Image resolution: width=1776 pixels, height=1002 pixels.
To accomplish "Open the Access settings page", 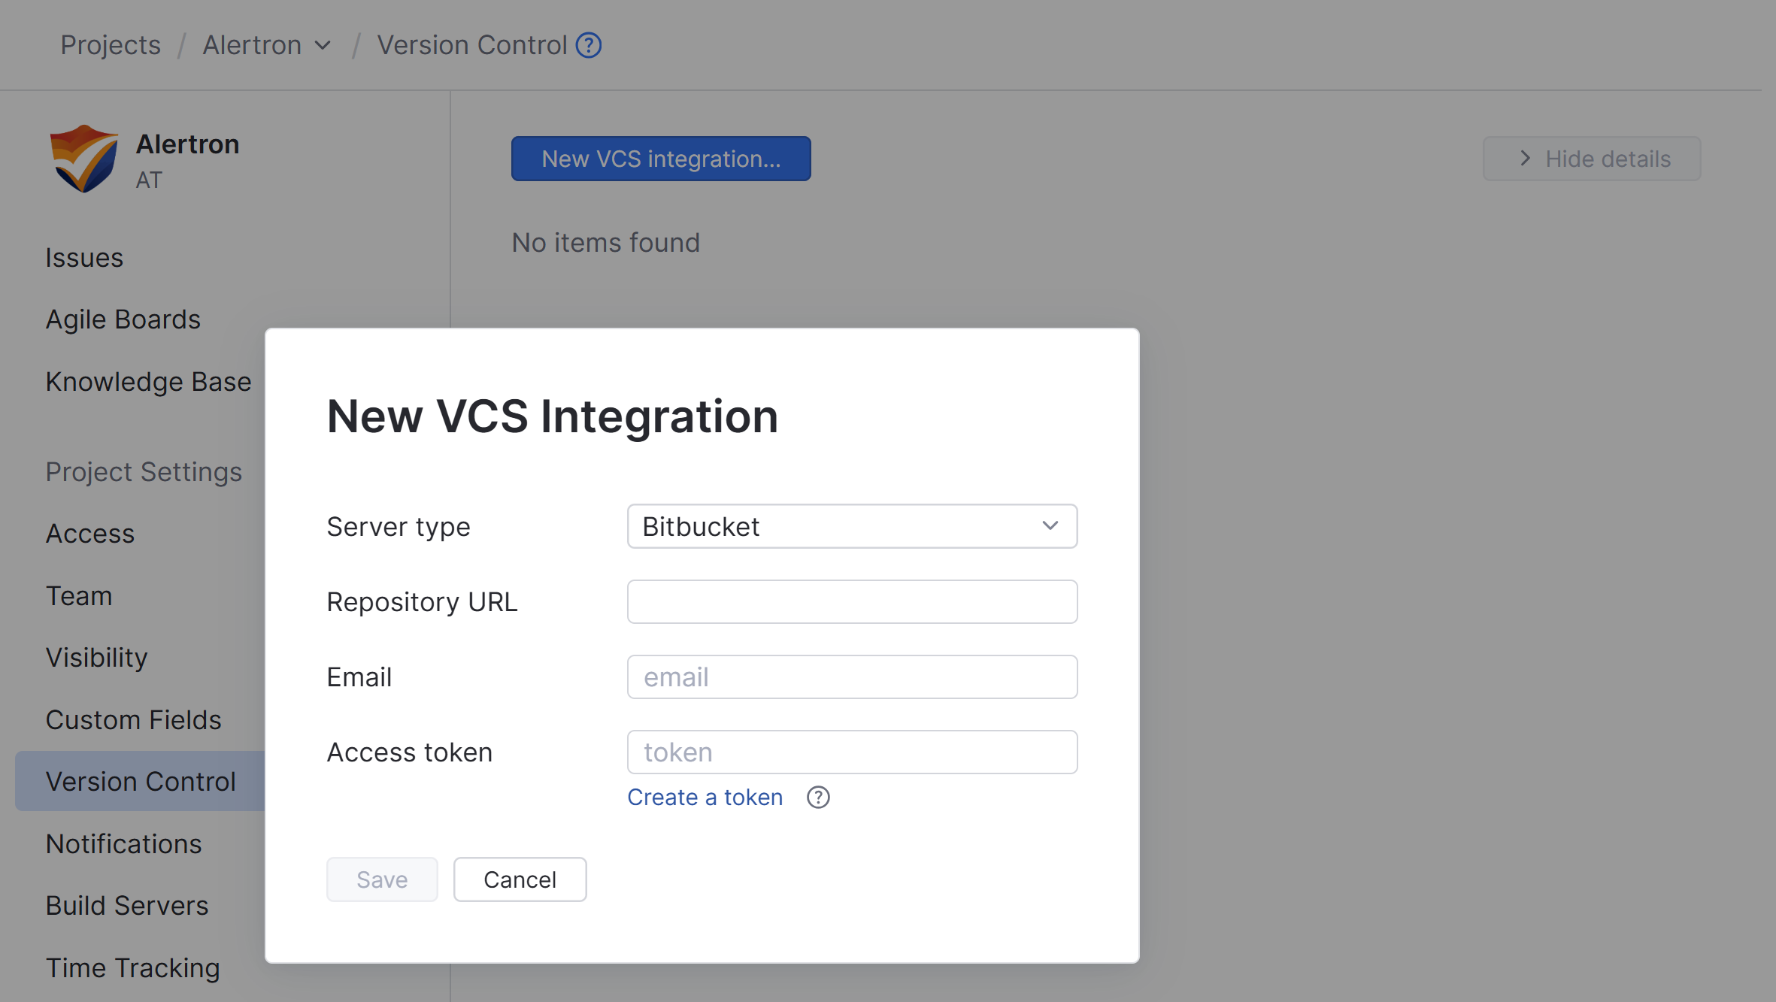I will [x=89, y=533].
